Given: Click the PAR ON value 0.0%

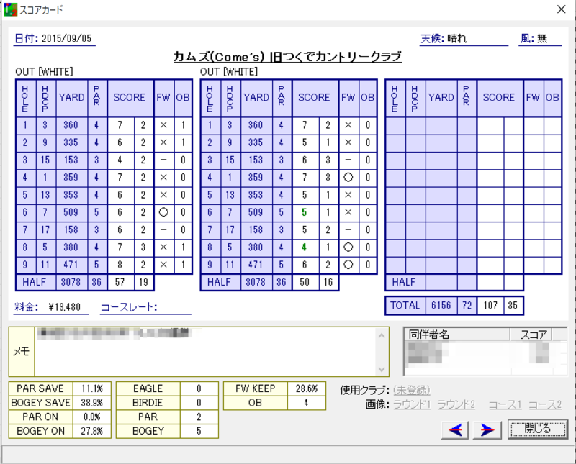Looking at the screenshot, I should point(92,417).
